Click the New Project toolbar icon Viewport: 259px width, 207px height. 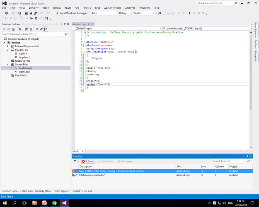19,13
